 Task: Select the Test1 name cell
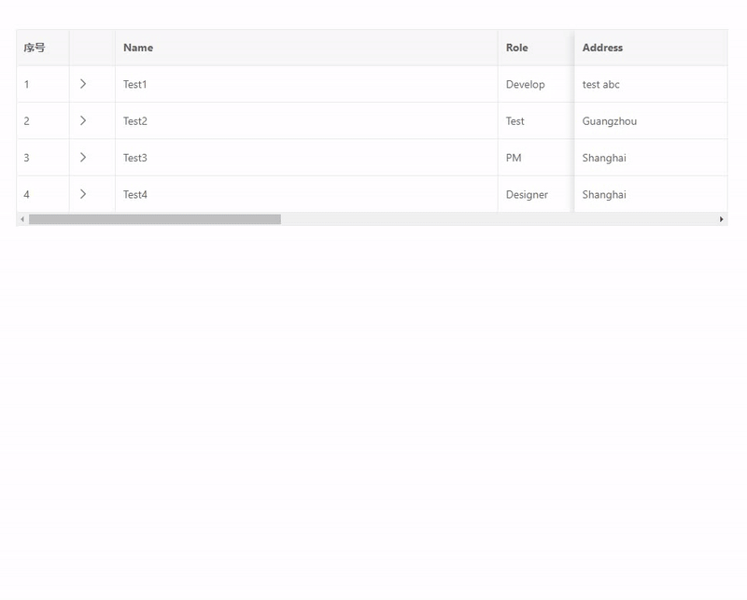point(306,84)
